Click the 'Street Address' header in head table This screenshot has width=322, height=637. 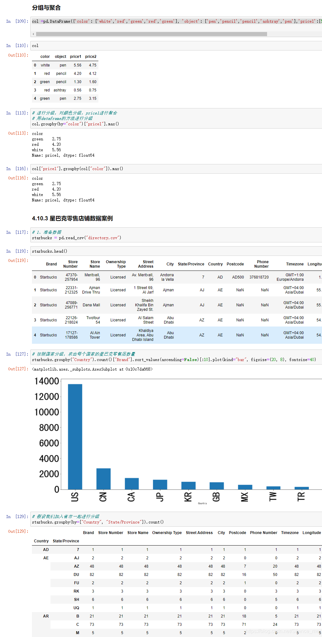tap(146, 264)
